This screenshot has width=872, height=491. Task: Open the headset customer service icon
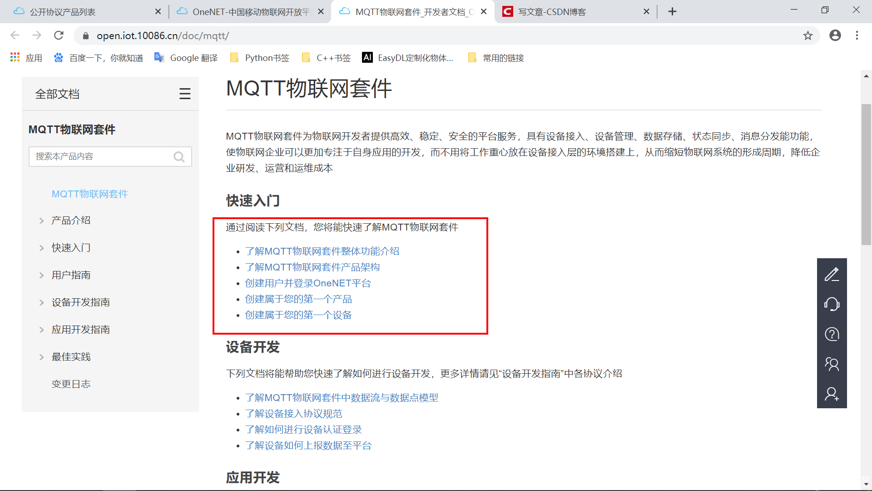[832, 304]
